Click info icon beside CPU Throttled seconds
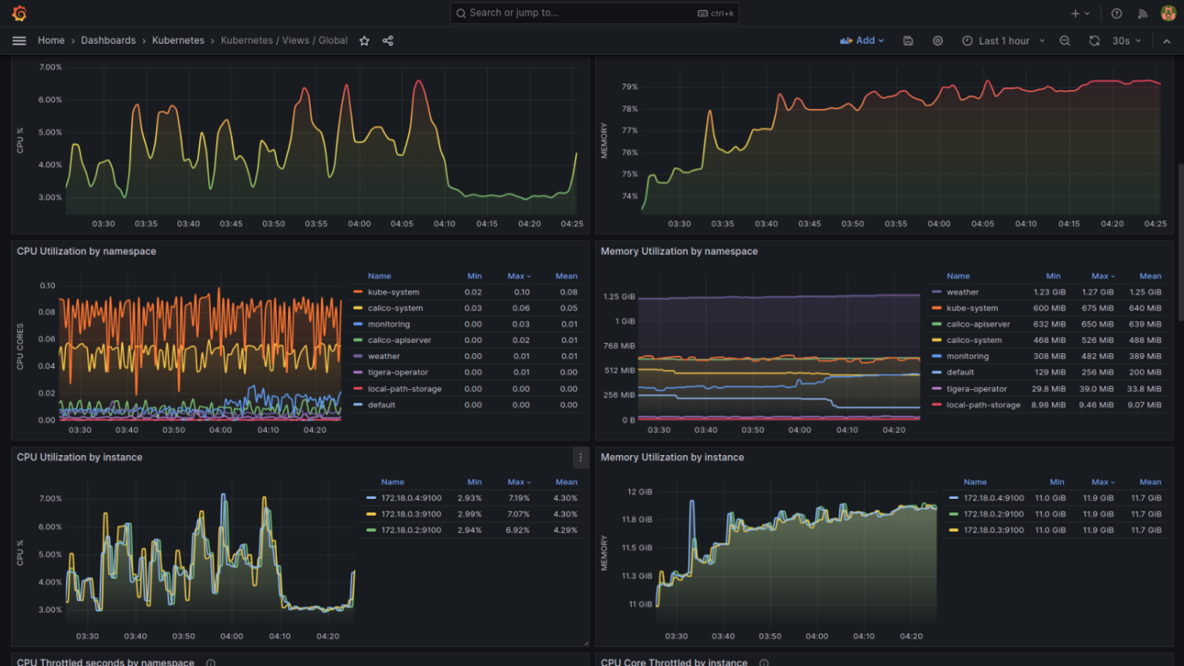1184x666 pixels. 211,663
